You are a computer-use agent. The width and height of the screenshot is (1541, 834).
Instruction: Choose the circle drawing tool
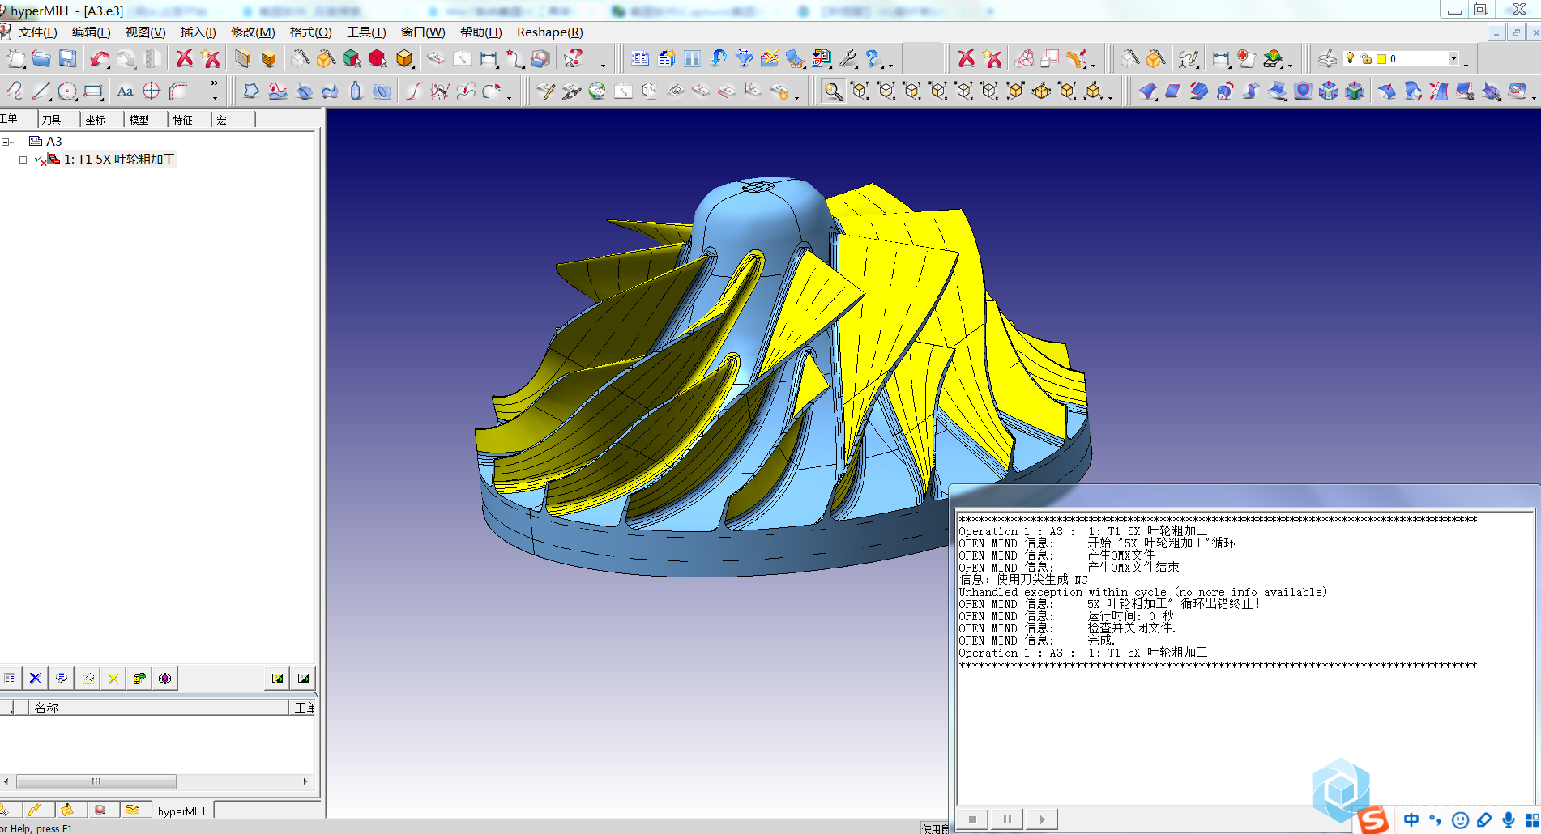67,91
